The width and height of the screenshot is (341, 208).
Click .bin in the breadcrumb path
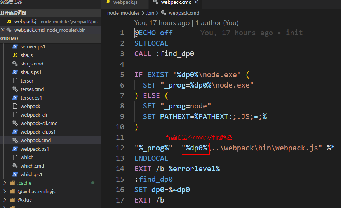(x=150, y=13)
